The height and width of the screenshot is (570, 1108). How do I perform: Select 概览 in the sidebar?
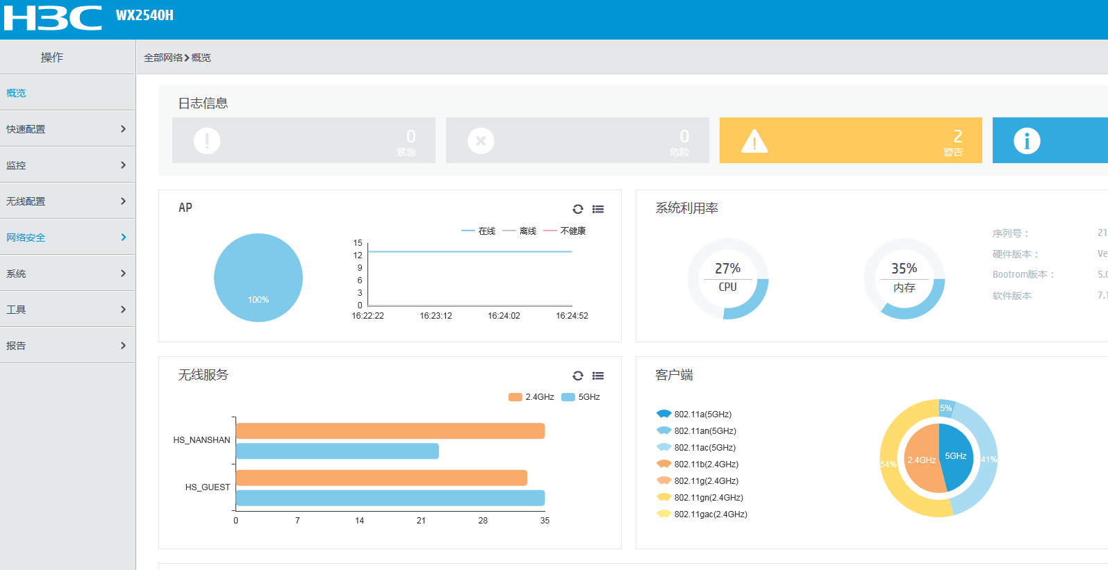pos(17,93)
